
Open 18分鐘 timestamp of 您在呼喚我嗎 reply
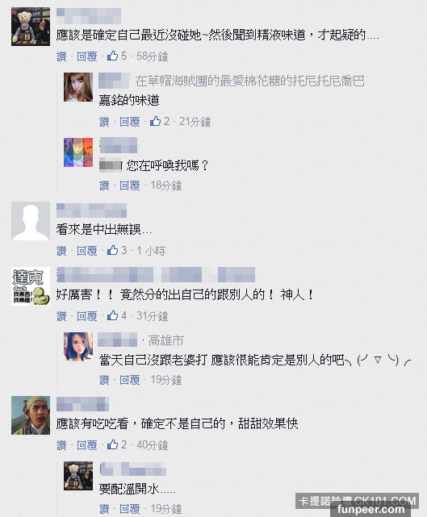click(166, 186)
